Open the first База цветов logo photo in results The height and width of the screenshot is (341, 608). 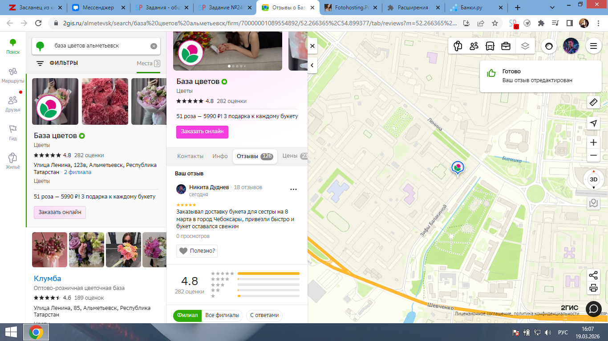[x=55, y=101]
